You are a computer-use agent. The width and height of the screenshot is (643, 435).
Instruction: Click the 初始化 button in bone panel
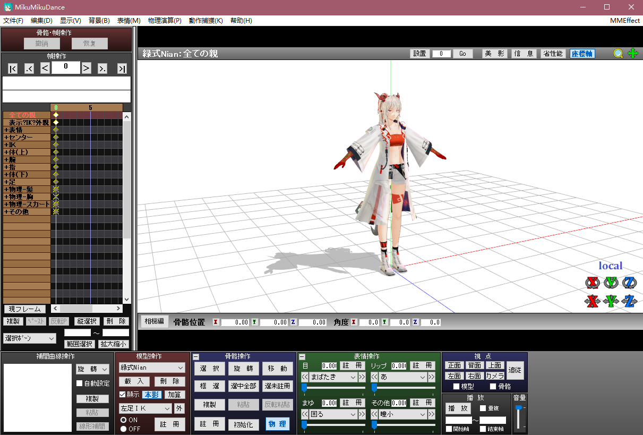point(244,424)
